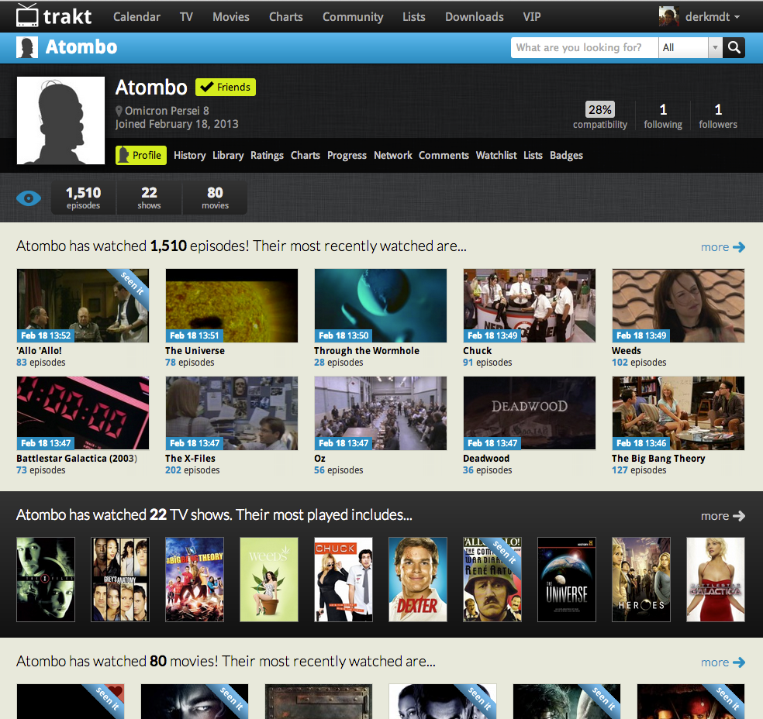Toggle the Friends status button

pos(226,87)
